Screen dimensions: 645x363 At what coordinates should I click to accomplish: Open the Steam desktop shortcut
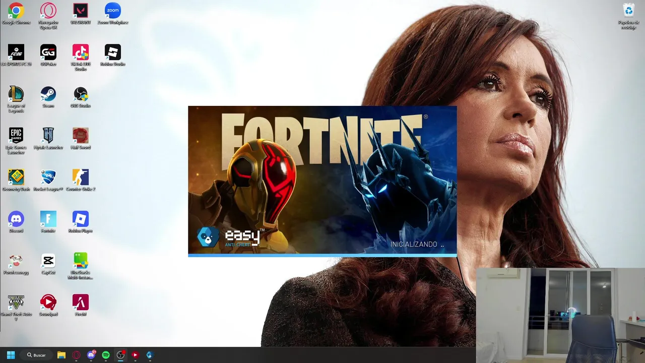(x=48, y=98)
